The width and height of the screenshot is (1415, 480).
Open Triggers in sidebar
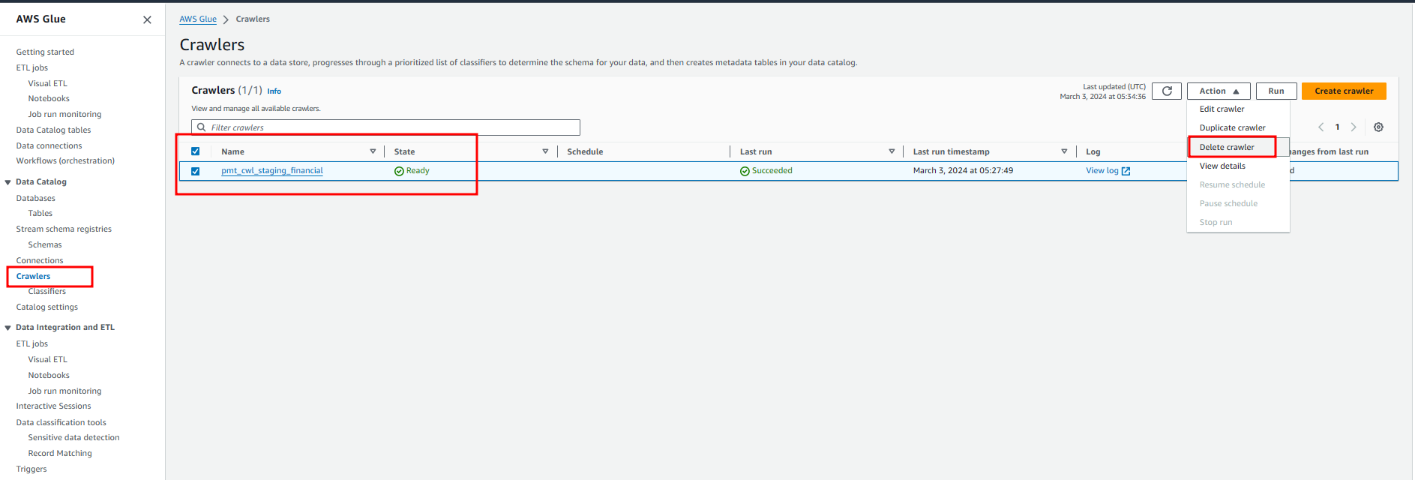point(31,469)
